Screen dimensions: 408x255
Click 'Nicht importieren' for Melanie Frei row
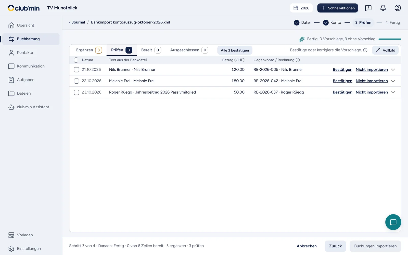point(372,81)
